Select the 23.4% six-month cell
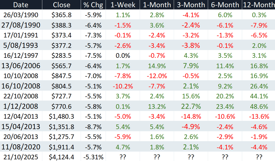 pos(225,107)
